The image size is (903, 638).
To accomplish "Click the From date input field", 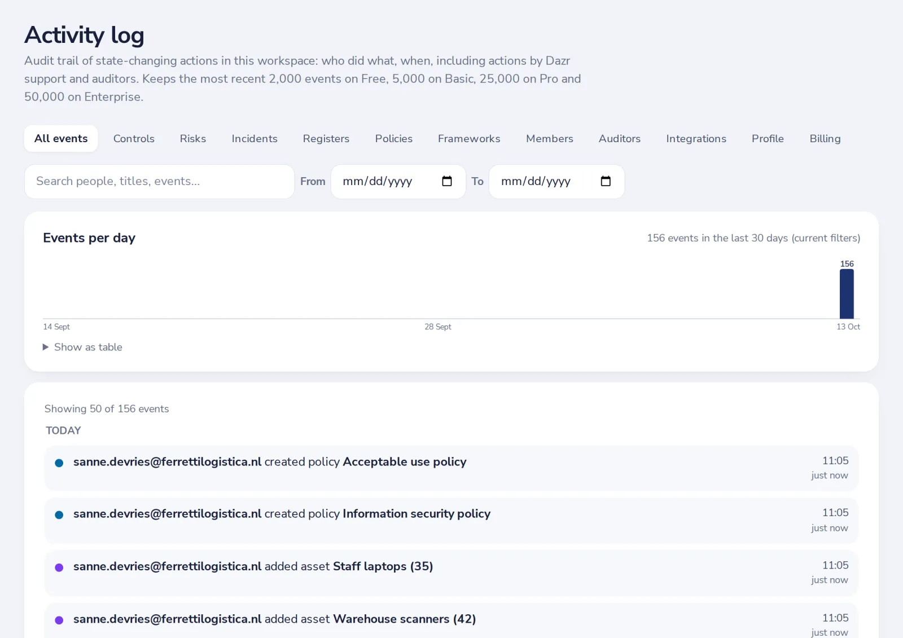I will [398, 182].
